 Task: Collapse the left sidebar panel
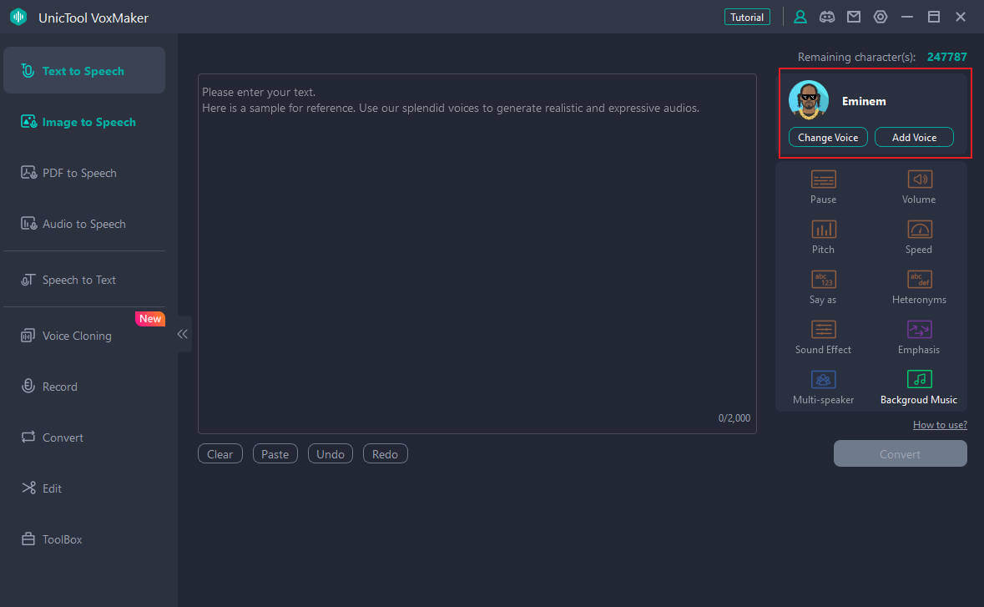point(183,334)
